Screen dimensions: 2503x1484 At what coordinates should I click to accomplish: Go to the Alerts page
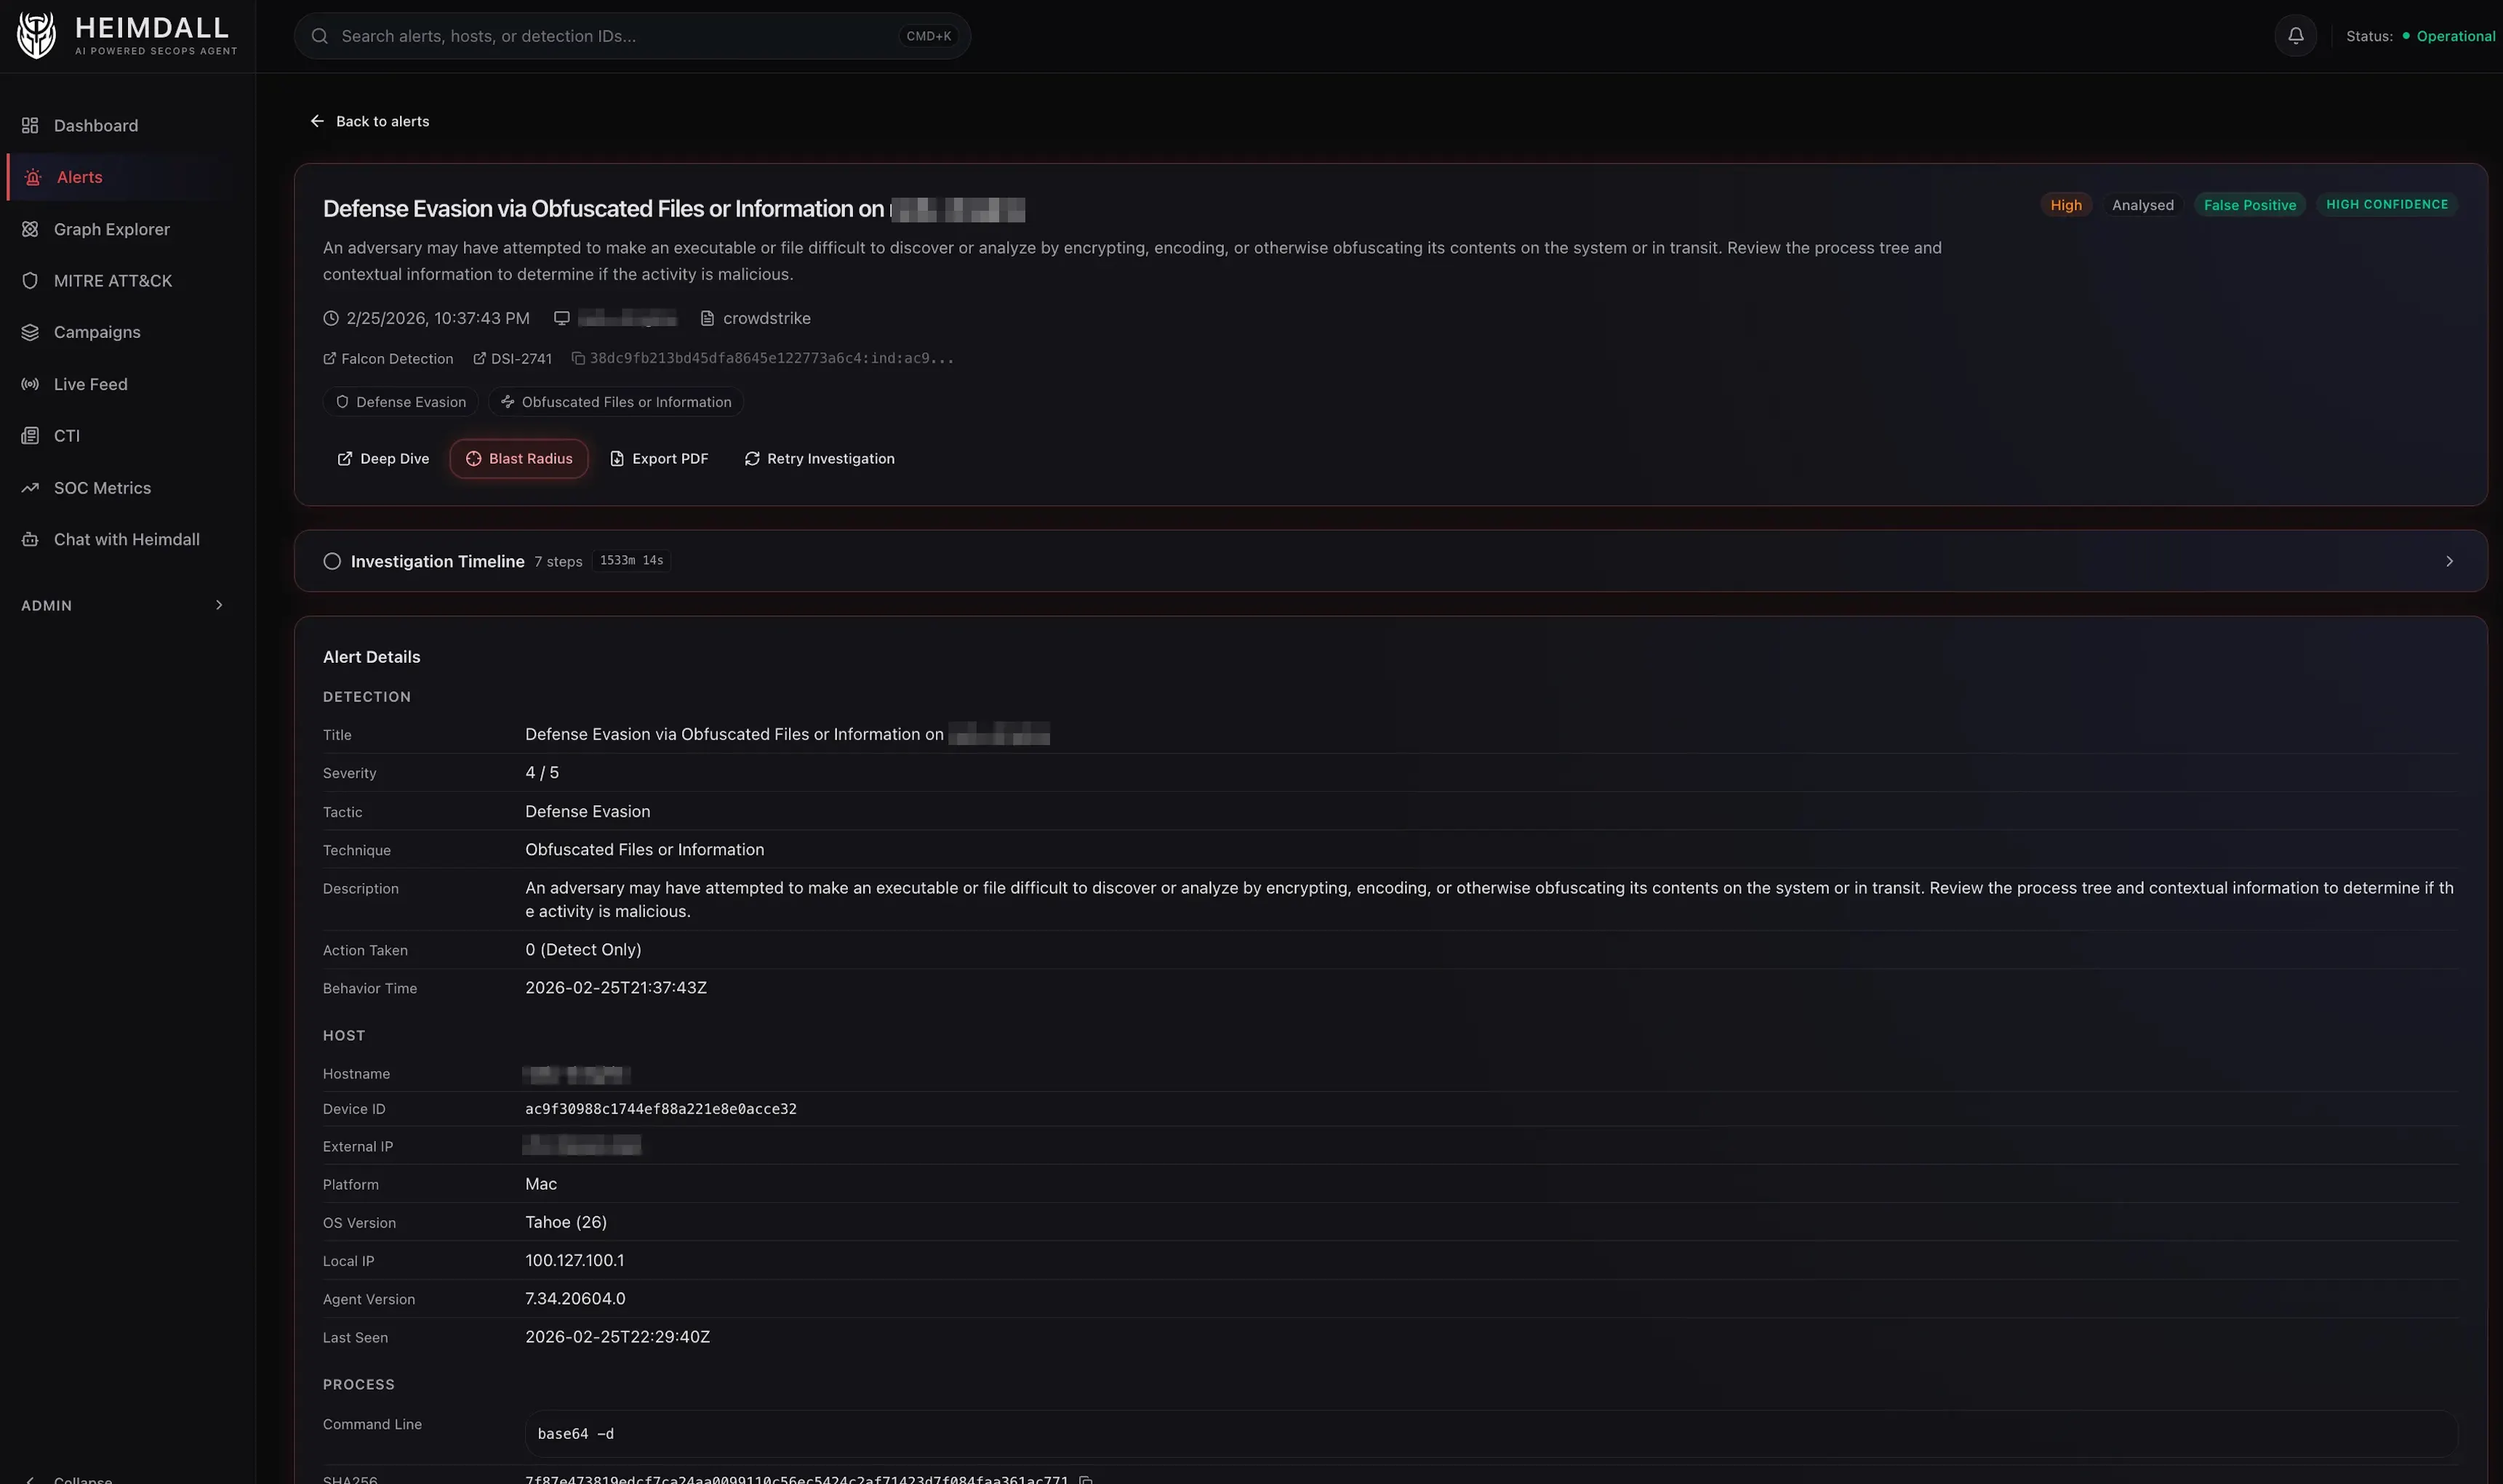[79, 177]
